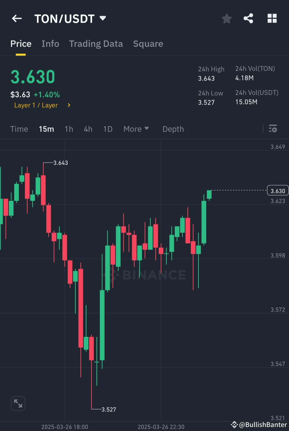Select the 1D chart interval
289x431 pixels.
point(108,129)
